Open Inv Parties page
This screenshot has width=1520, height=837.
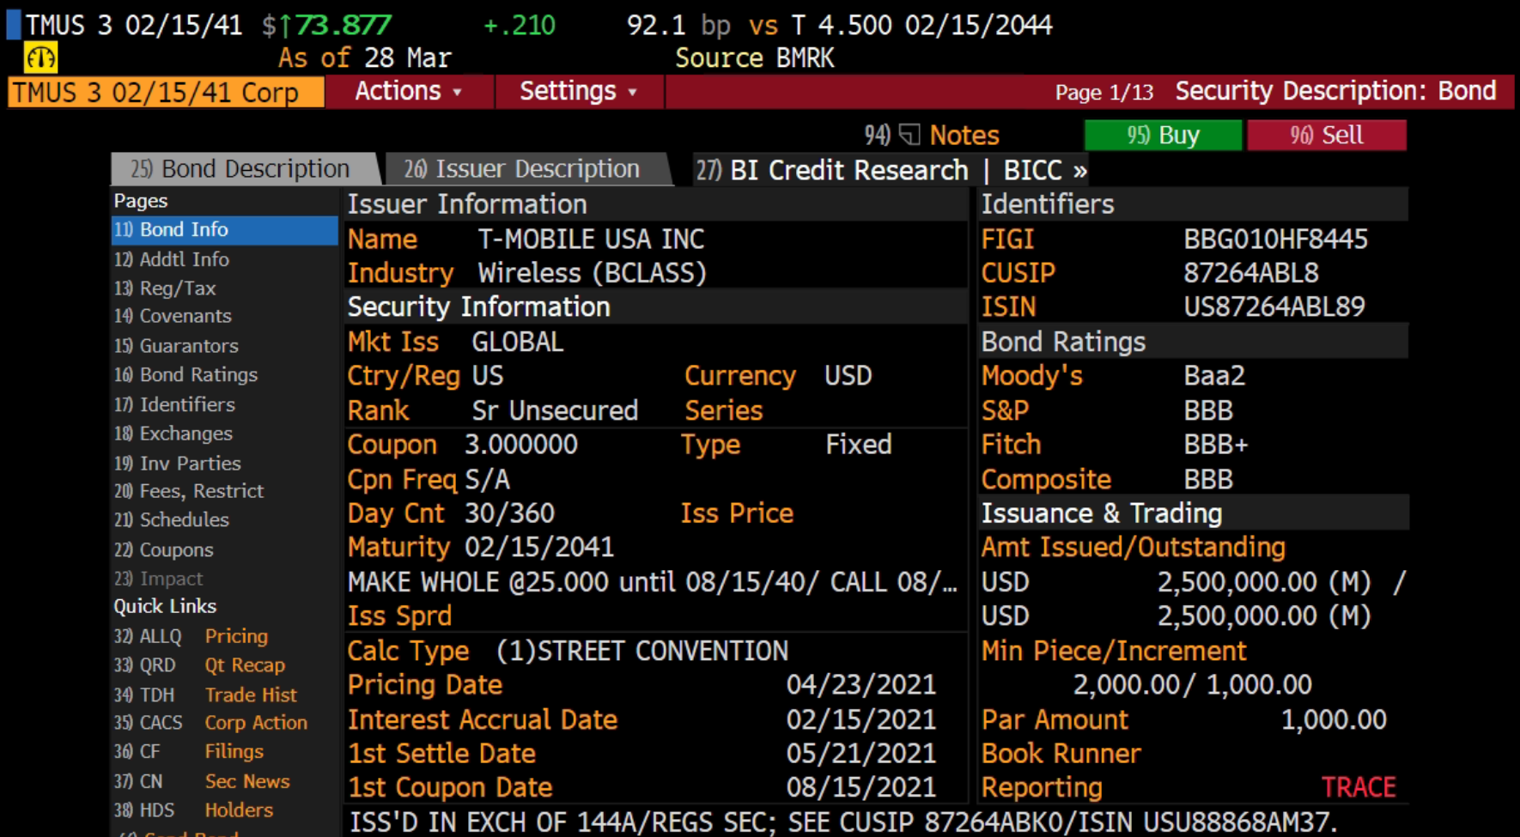(x=177, y=463)
